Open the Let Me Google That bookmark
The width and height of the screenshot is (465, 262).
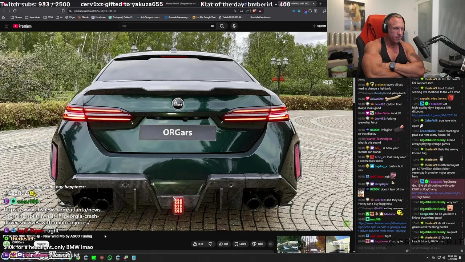tap(204, 17)
